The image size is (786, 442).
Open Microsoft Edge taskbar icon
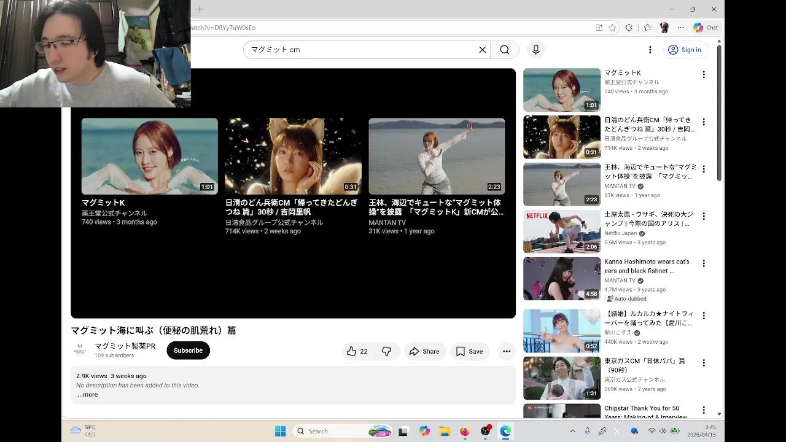click(505, 431)
